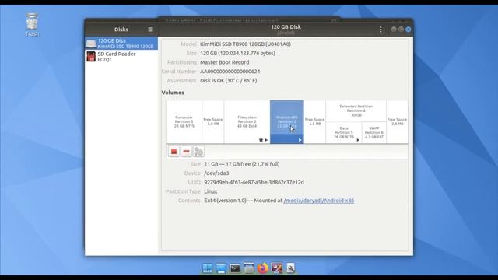Select Filesystem Partition 2 43 GB Ext4 volume
498x280 pixels.
tap(247, 122)
